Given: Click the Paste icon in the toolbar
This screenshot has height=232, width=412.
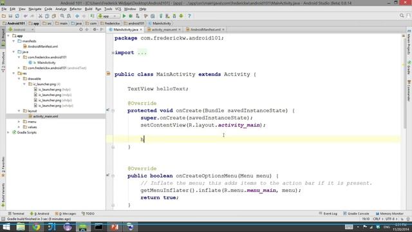Looking at the screenshot, I should point(53,16).
